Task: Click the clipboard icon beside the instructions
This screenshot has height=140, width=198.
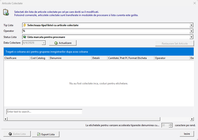Action: pos(6,12)
